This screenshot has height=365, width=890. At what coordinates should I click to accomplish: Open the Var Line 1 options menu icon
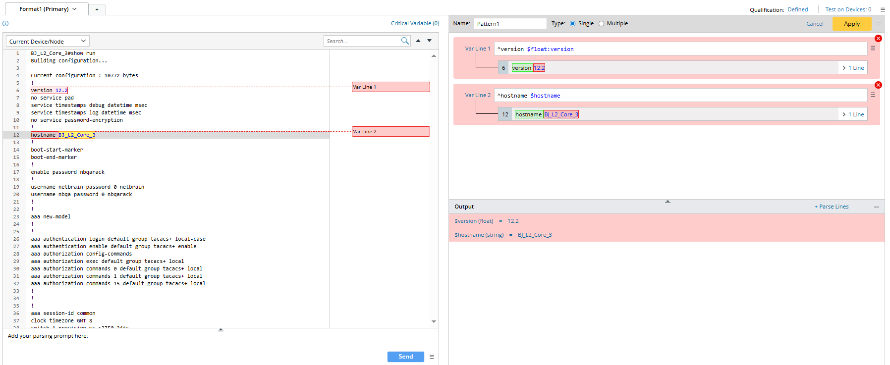(x=873, y=48)
